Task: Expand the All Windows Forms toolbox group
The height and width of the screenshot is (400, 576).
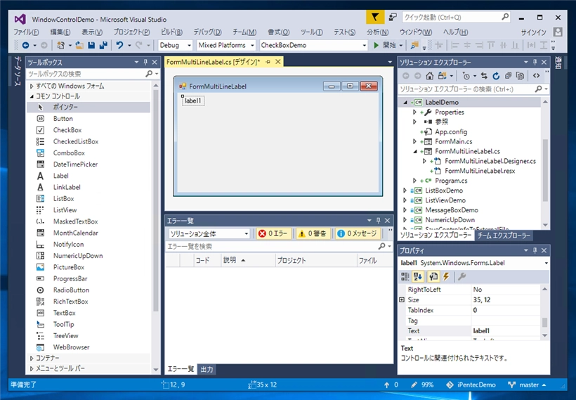Action: pos(32,86)
